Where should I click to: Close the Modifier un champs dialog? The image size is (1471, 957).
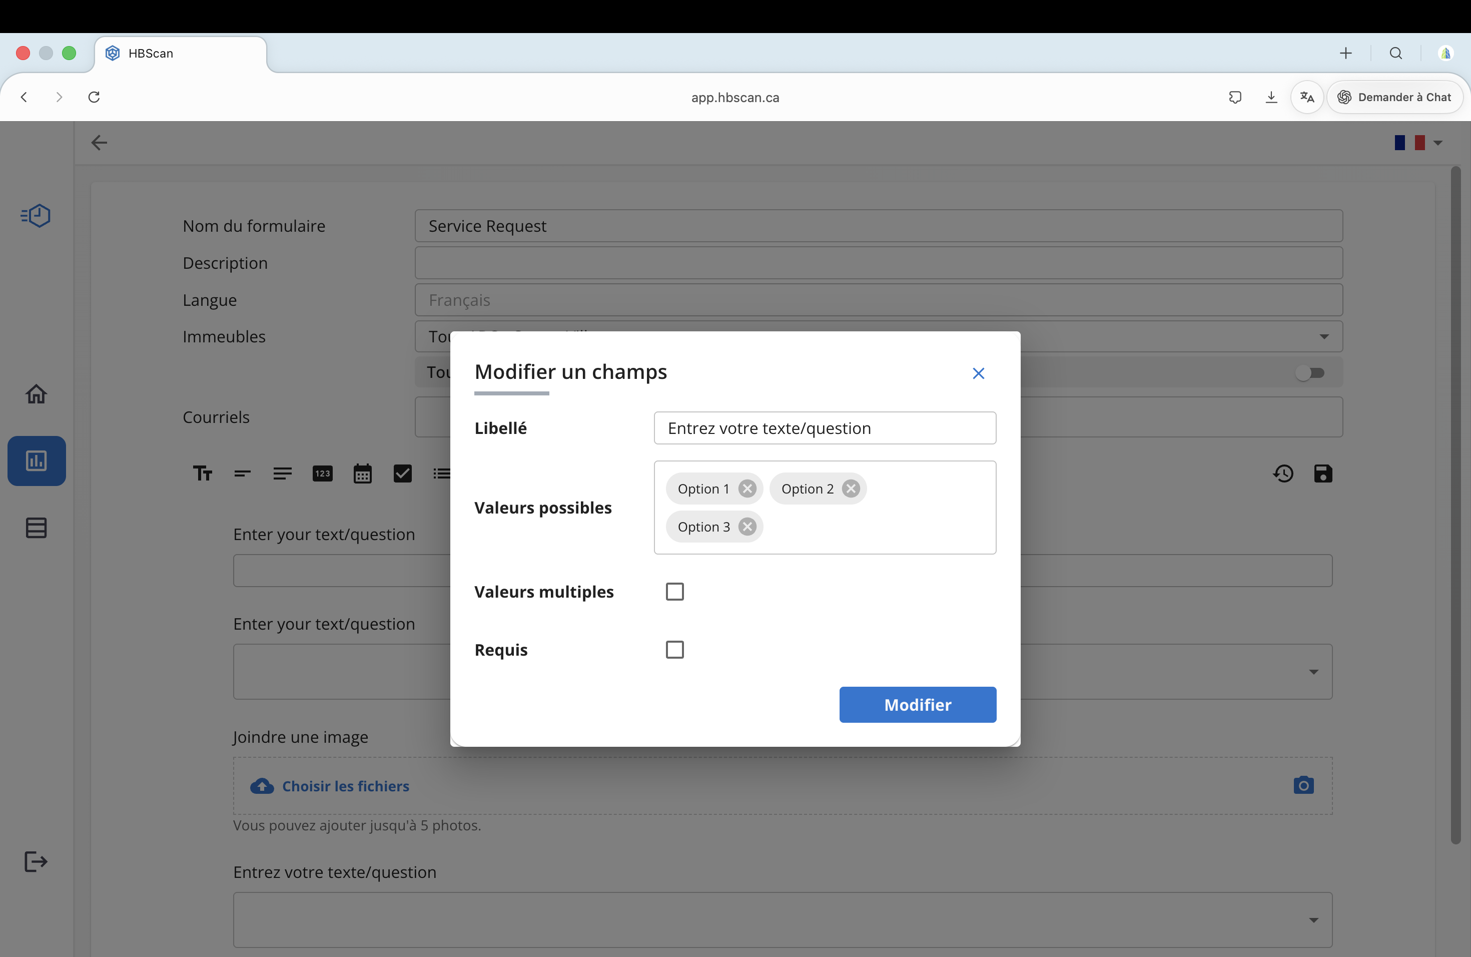click(x=978, y=373)
